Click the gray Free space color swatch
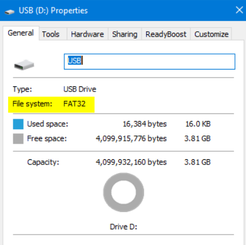The width and height of the screenshot is (246, 245). (x=18, y=138)
